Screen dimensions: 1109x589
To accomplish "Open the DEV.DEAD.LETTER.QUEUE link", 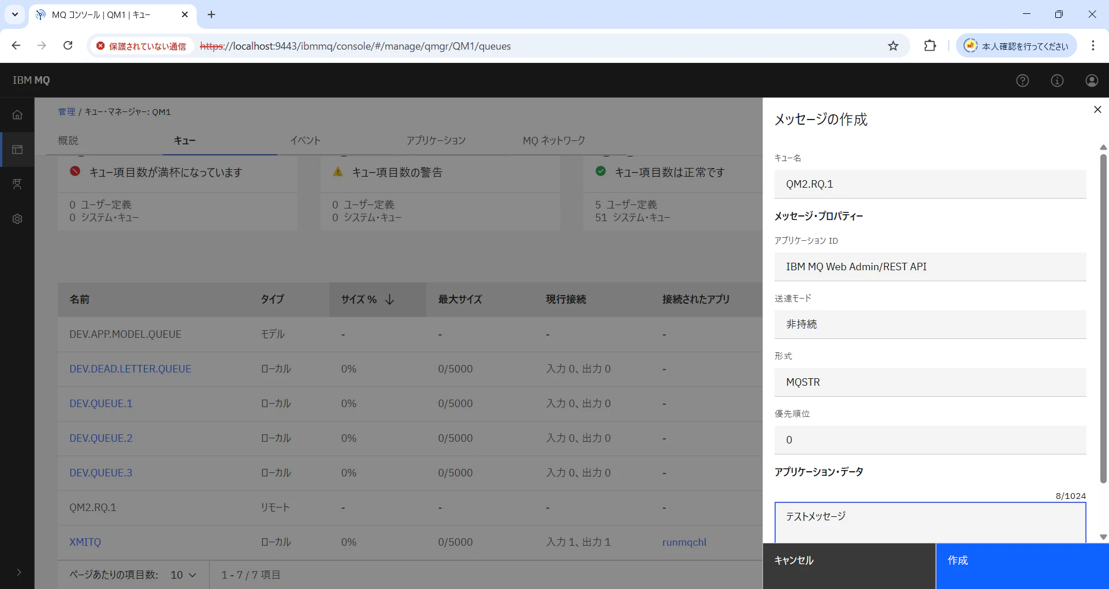I will (130, 369).
